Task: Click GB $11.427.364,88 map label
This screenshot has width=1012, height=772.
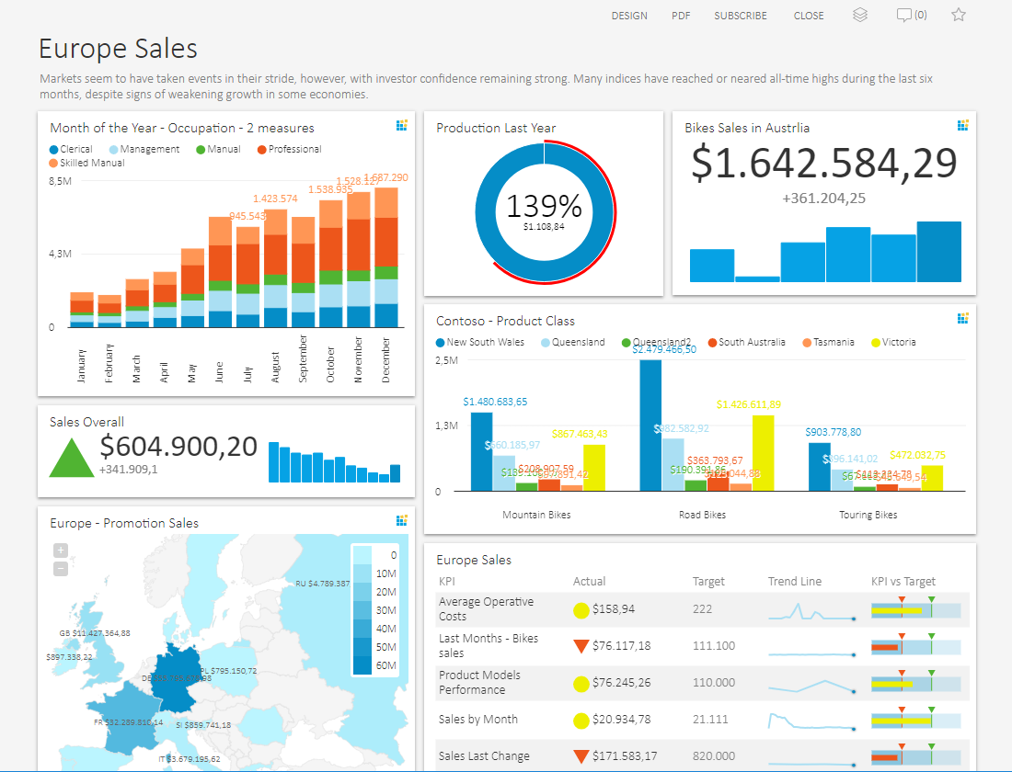Action: 95,633
